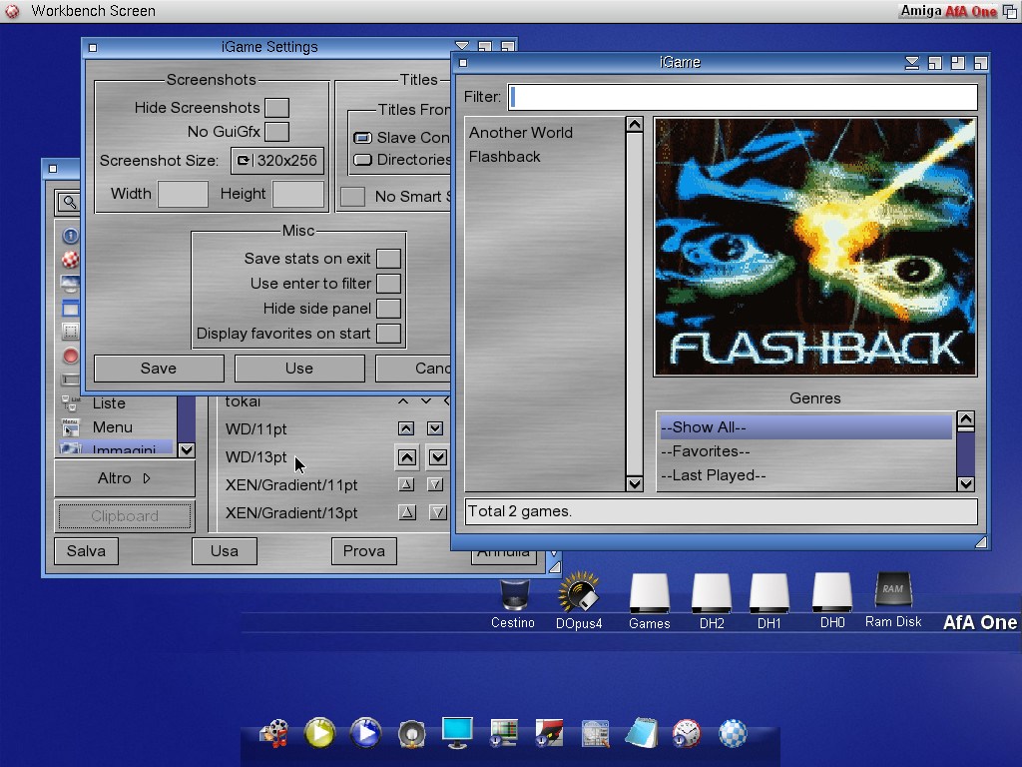Check Display favorites on start
The image size is (1022, 767).
(x=388, y=334)
